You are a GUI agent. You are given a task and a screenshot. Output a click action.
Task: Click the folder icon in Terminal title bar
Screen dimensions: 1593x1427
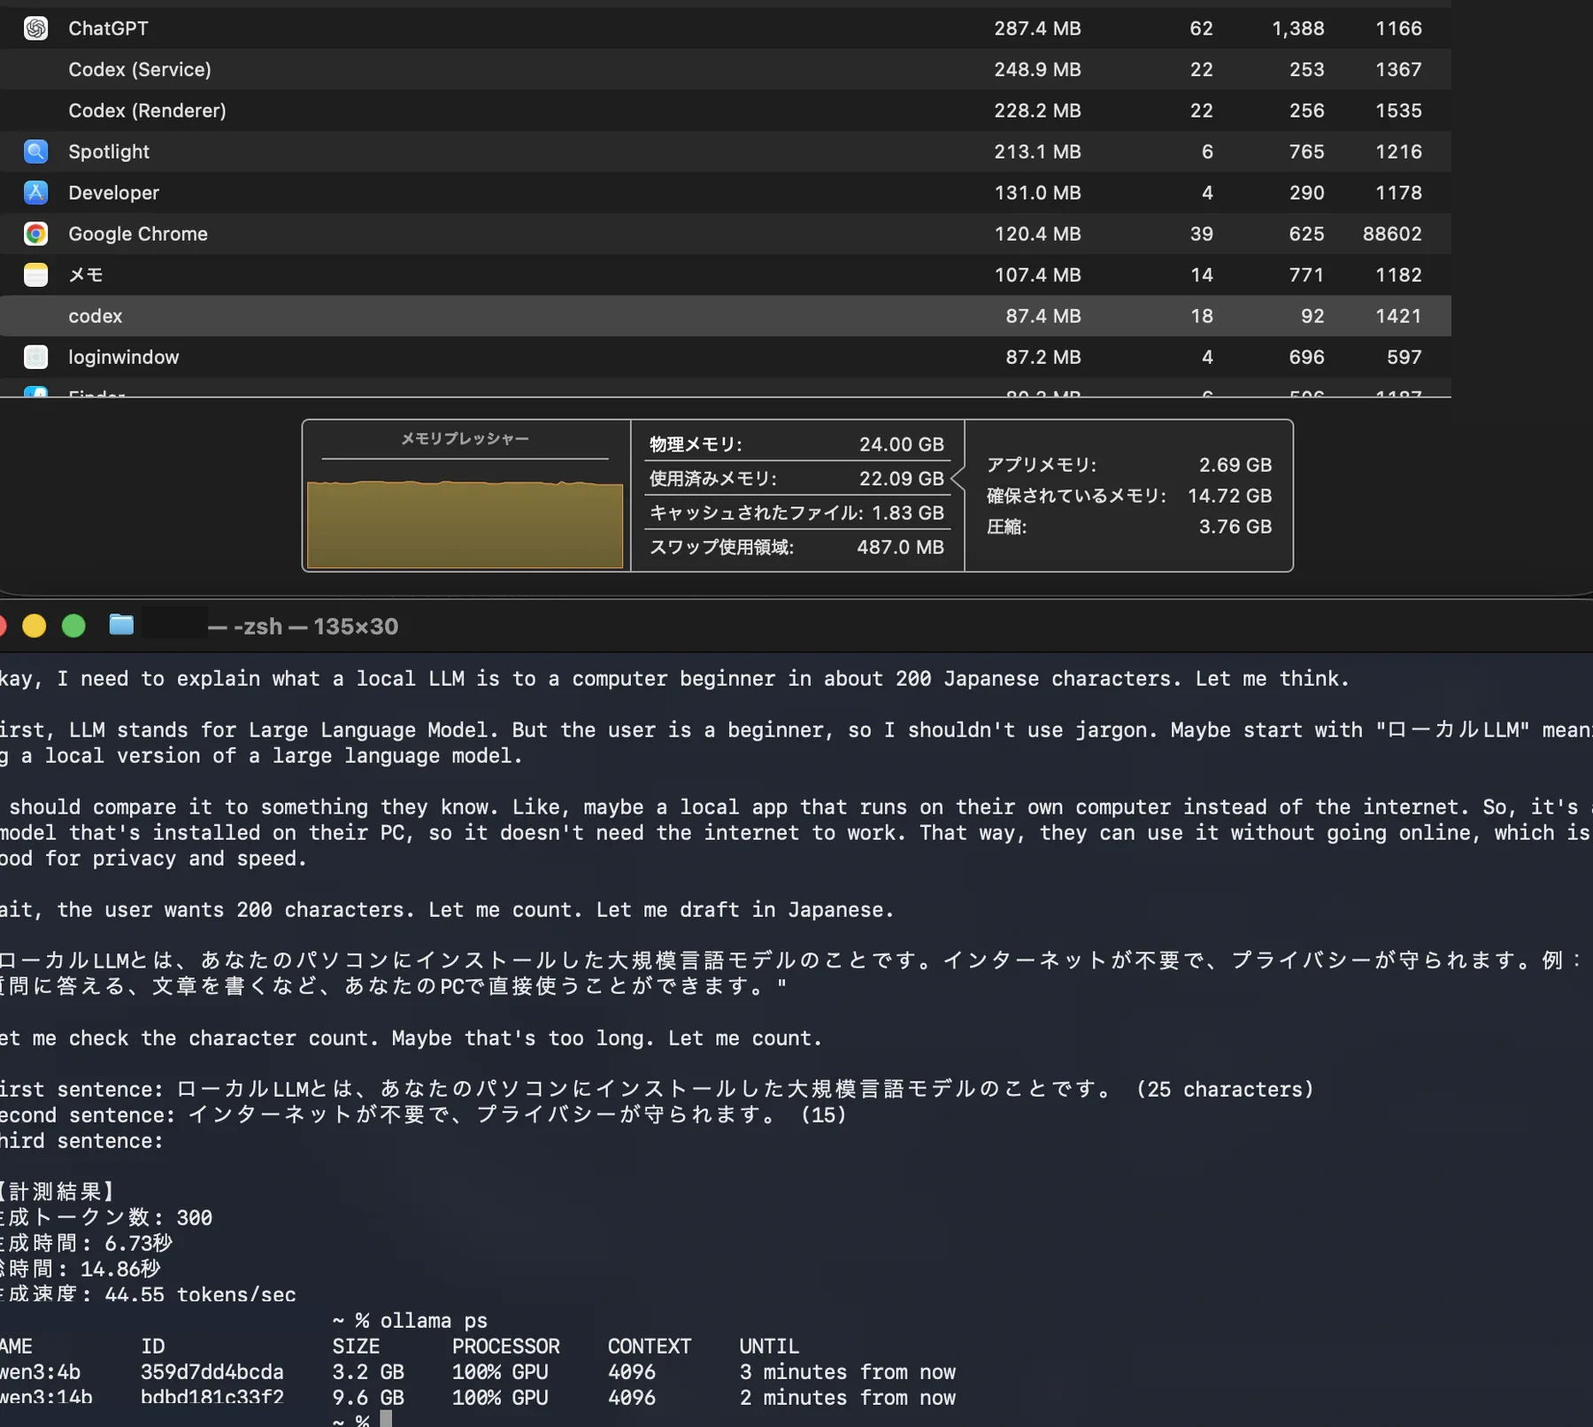[121, 625]
